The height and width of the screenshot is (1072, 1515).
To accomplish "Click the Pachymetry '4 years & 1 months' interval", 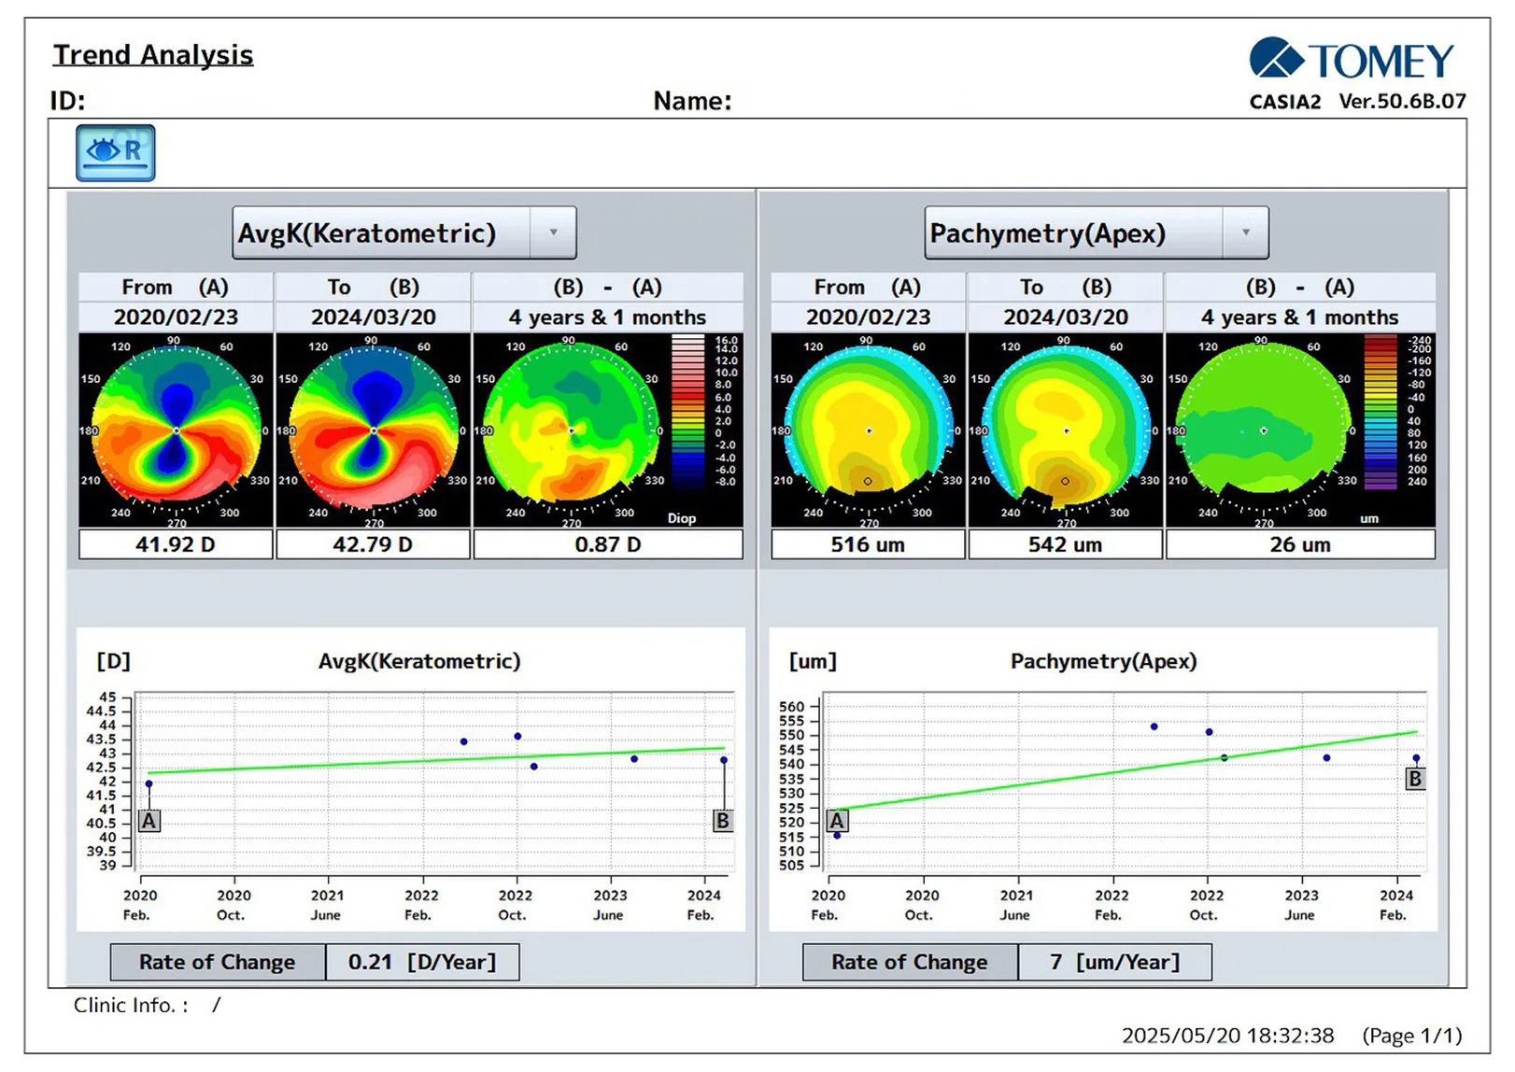I will tap(1300, 317).
